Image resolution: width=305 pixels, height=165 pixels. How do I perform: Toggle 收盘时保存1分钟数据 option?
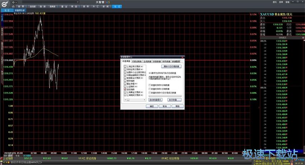tap(150, 89)
